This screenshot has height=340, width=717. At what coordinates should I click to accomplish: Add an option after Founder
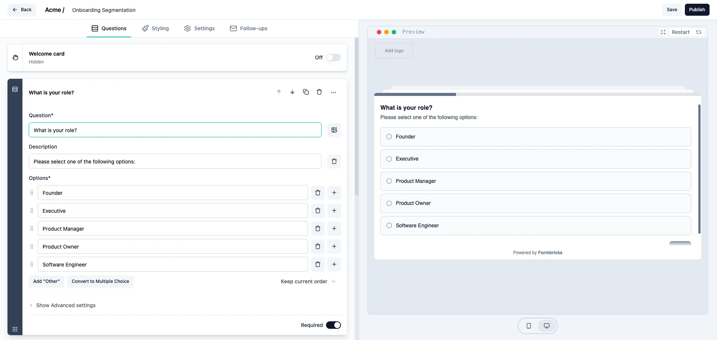click(334, 193)
